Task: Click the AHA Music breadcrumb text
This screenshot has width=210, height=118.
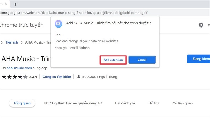Action: pos(38,42)
